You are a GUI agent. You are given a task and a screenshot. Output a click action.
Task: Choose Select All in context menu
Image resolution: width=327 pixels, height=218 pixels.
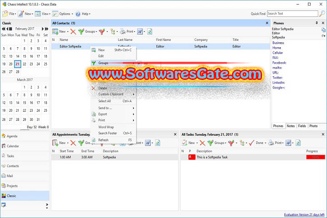tap(114, 101)
